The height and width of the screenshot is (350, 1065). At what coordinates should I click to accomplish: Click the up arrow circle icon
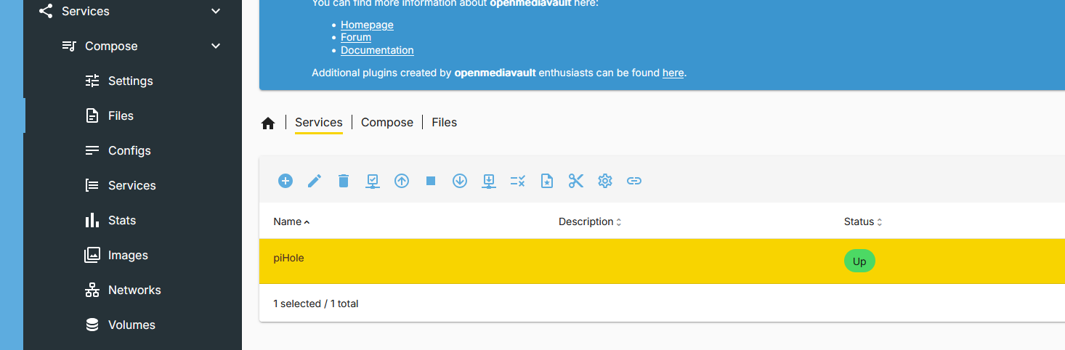[x=402, y=181]
